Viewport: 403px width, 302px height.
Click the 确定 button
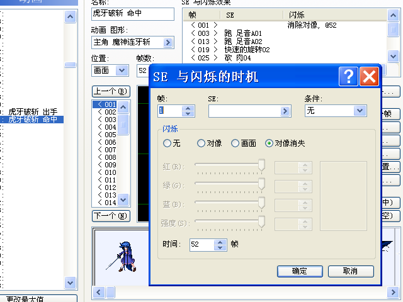(x=300, y=271)
